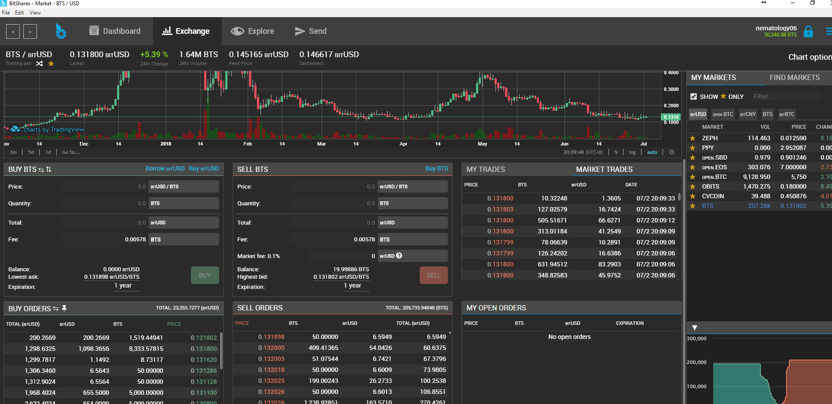Go back using the left arrow button

[x=13, y=32]
